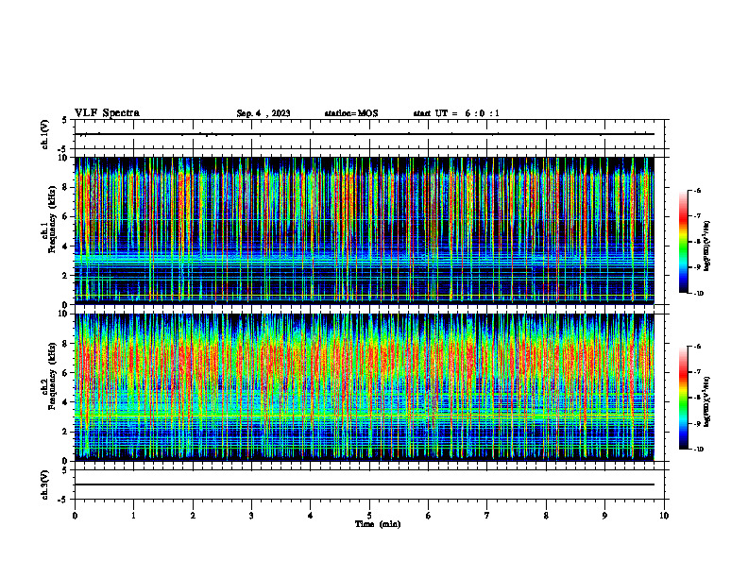This screenshot has height=578, width=748.
Task: Click the ch.2 colorbar "log(PSD)(V²/Hz)" label
Action: click(707, 402)
